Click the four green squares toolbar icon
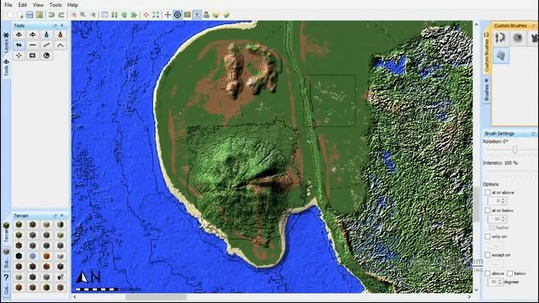Viewport: 539px width, 303px height. (156, 15)
